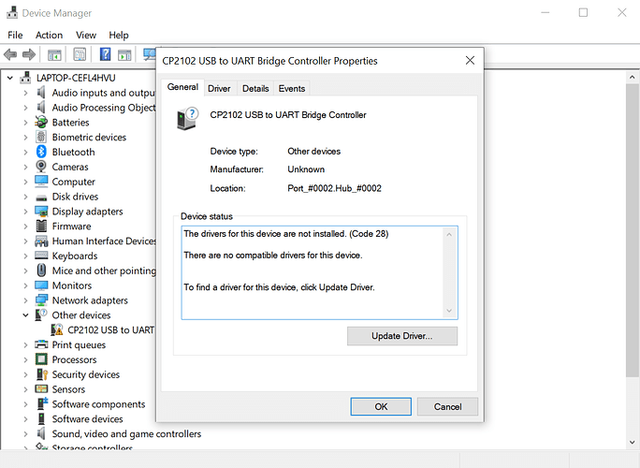Expand the Processors node
The height and width of the screenshot is (468, 640).
coord(25,359)
